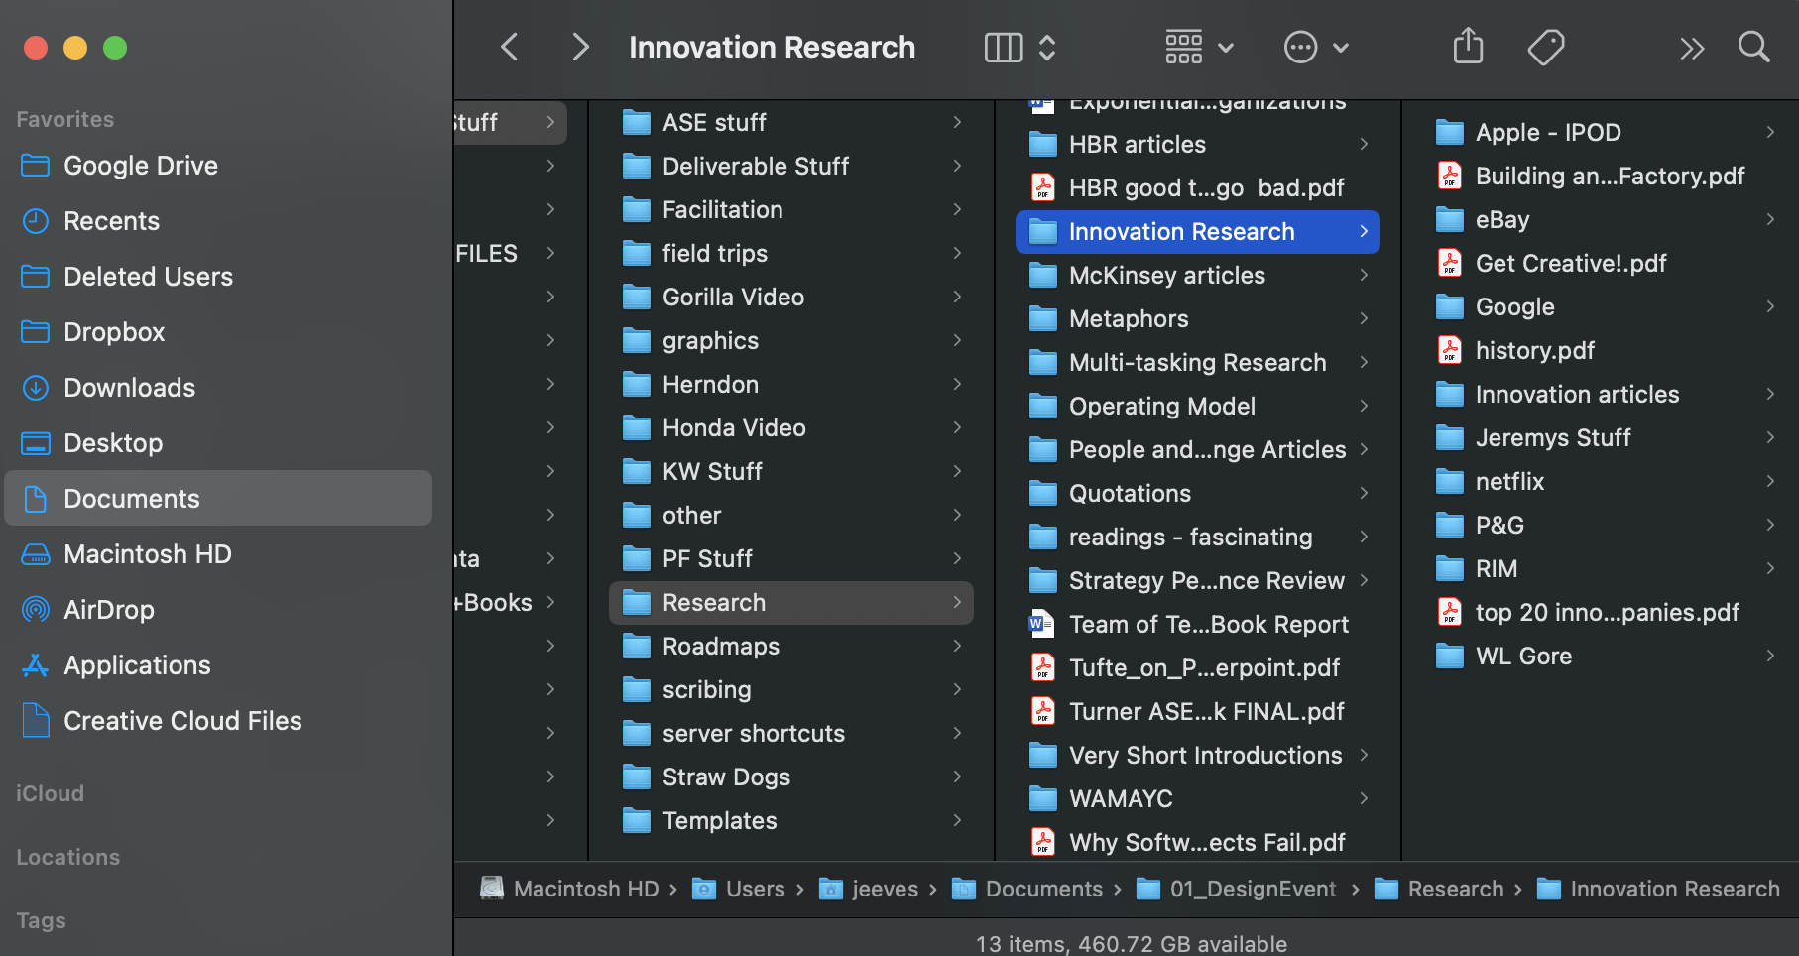This screenshot has width=1799, height=956.
Task: Expand the scribing folder chevron
Action: click(957, 689)
